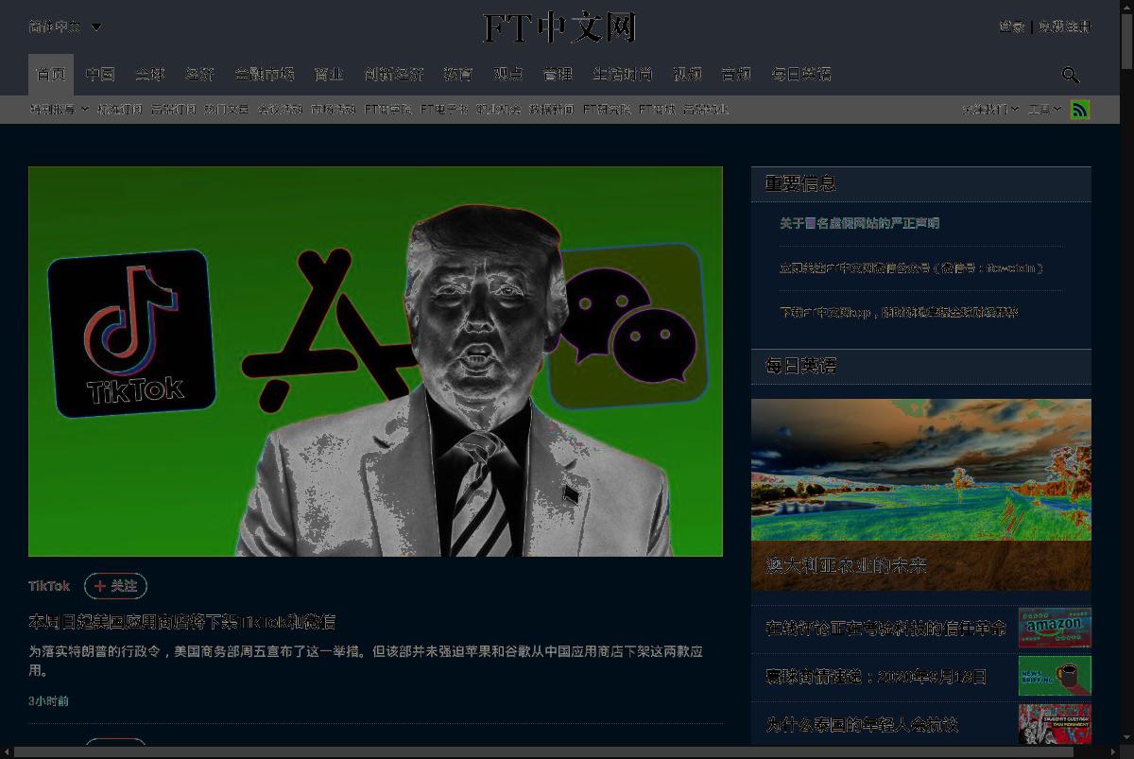Click the 热门文章 subnav link
The image size is (1134, 759).
coord(227,110)
